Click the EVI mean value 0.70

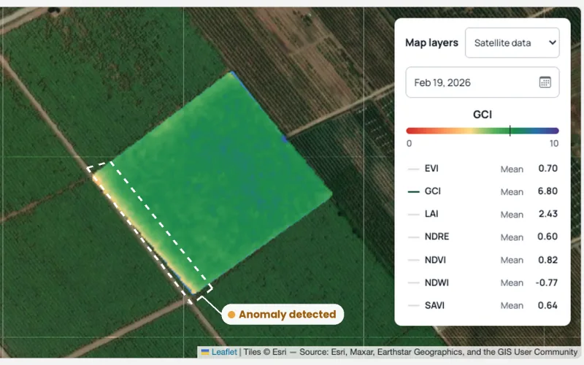pos(548,169)
